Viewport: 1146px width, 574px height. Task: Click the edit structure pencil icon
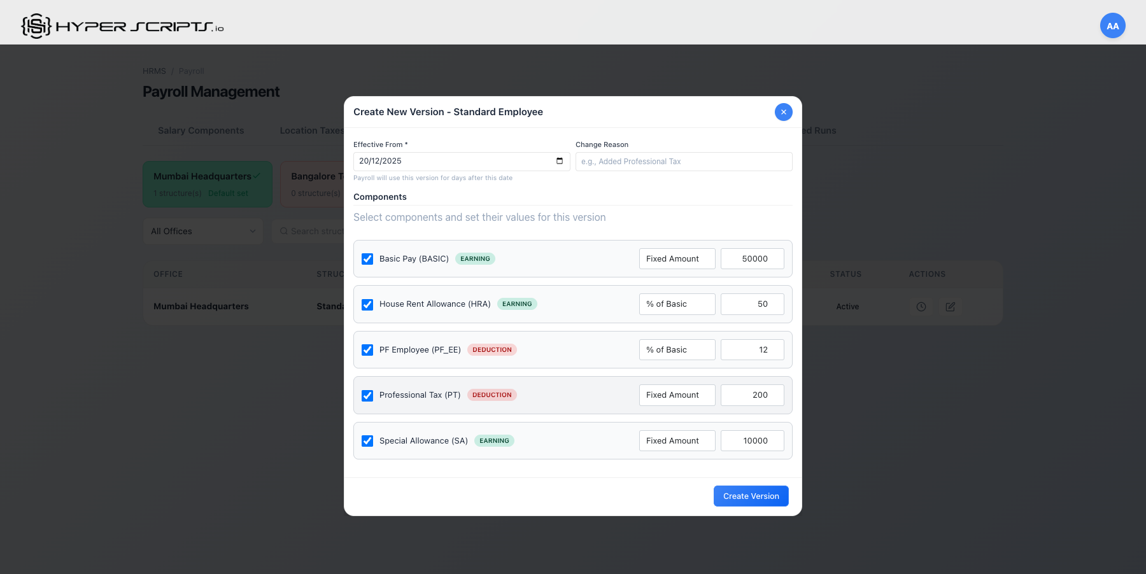pyautogui.click(x=950, y=307)
